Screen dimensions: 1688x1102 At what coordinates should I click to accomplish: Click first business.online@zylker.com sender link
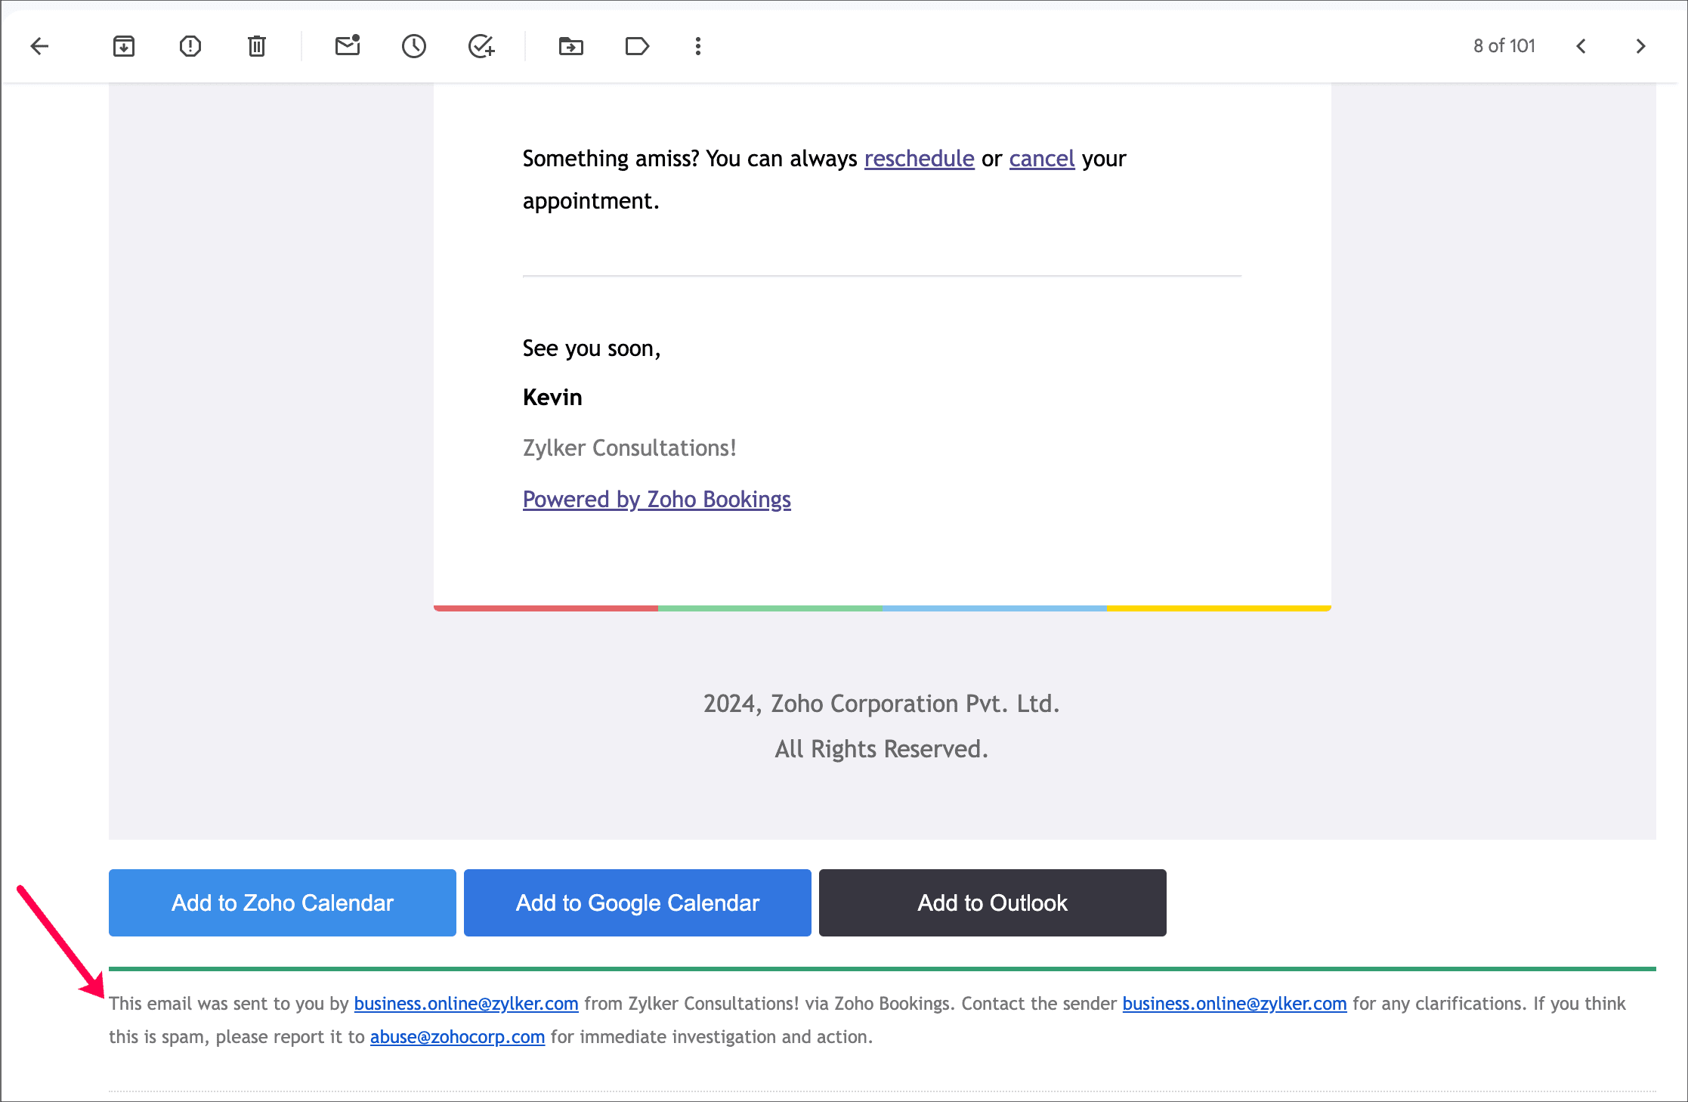click(x=466, y=1004)
